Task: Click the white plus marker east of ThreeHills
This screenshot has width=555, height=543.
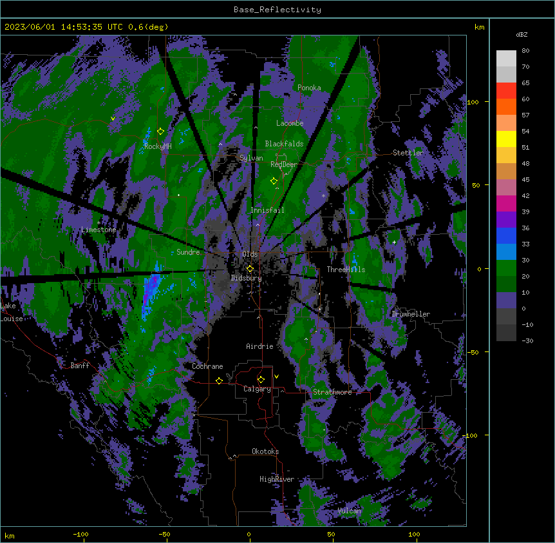Action: tap(394, 242)
